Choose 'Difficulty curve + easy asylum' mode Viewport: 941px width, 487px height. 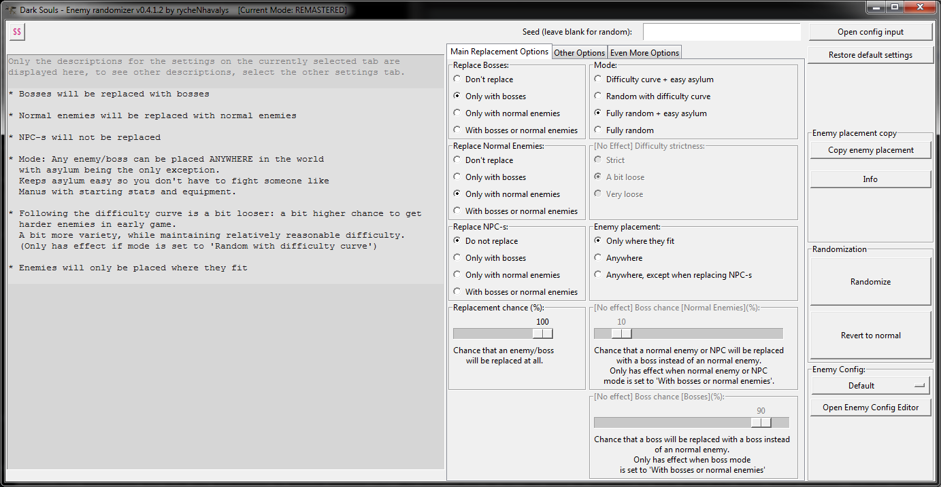tap(654, 79)
